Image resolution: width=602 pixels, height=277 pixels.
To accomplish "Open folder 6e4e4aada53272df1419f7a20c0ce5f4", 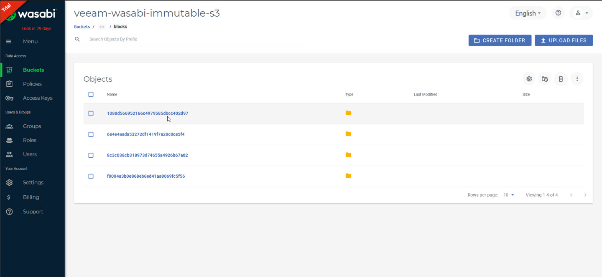I will pos(145,134).
